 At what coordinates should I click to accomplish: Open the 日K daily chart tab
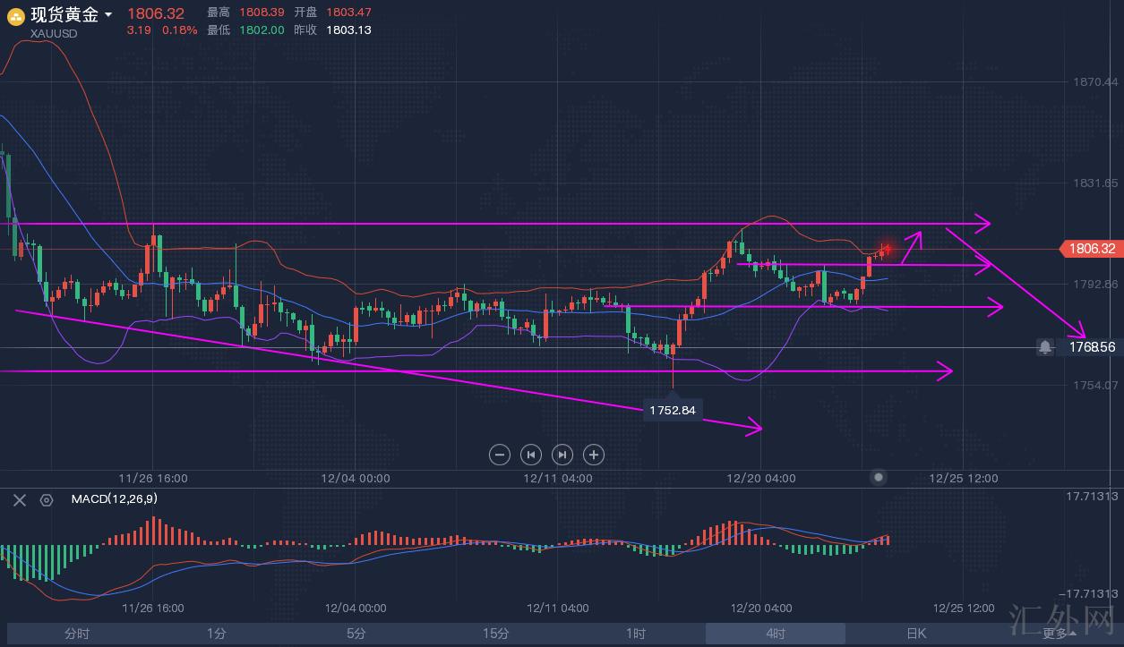tap(915, 634)
